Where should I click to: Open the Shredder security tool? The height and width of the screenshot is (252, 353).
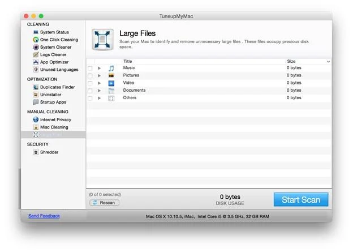pyautogui.click(x=49, y=152)
